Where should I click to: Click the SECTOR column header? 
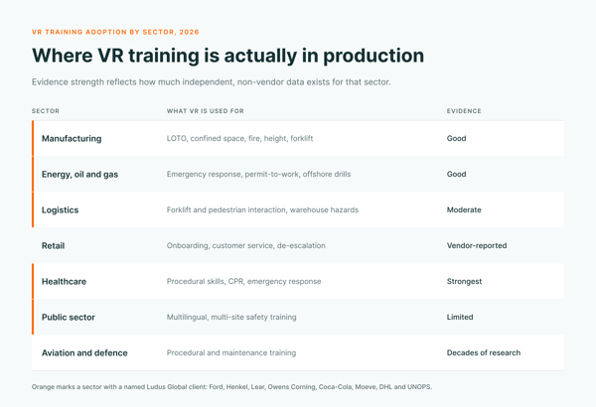point(46,111)
